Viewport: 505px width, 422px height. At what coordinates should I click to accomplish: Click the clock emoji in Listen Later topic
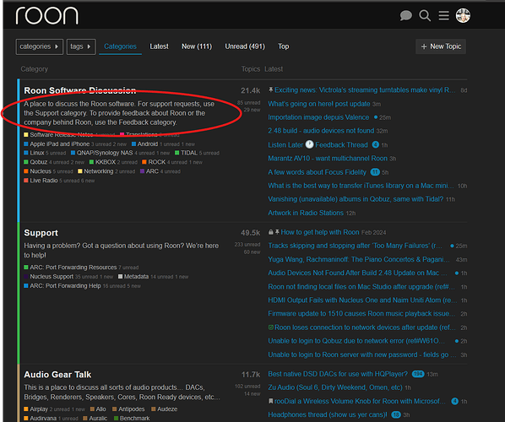pos(309,144)
